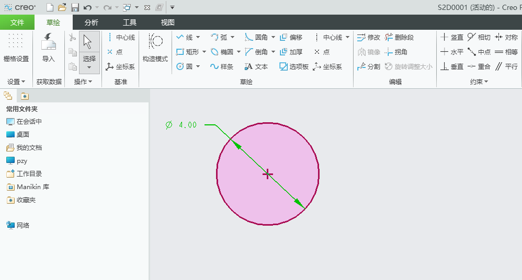This screenshot has height=280, width=522.
Task: Apply Horizontal constraint (水平)
Action: tap(452, 52)
